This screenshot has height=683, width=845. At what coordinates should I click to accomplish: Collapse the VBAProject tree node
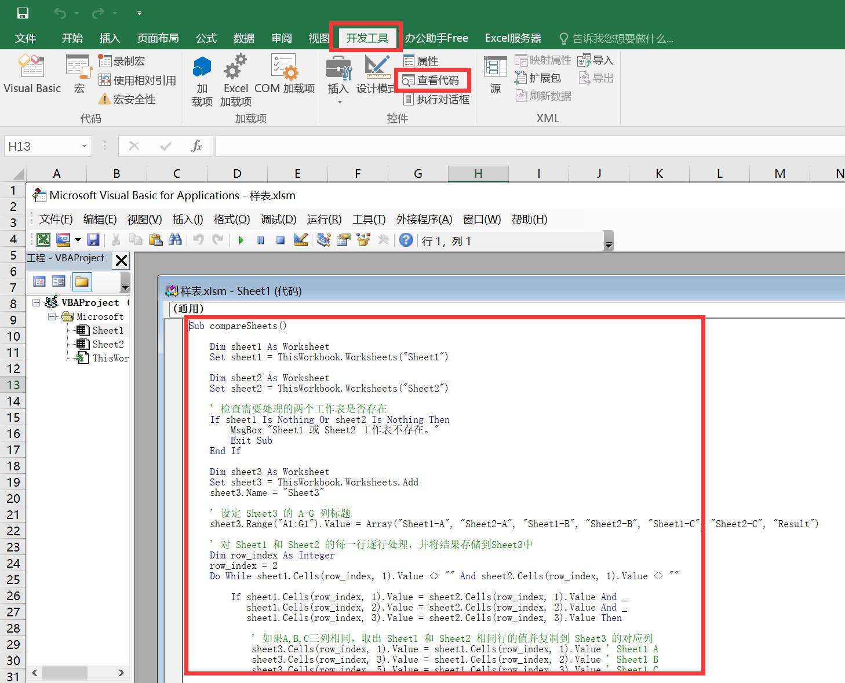click(x=36, y=302)
